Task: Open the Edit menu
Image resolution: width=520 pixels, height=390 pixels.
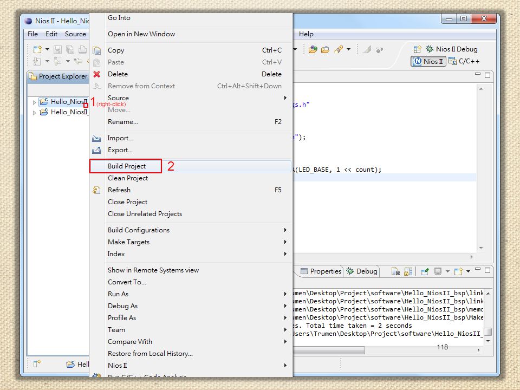Action: click(x=51, y=34)
